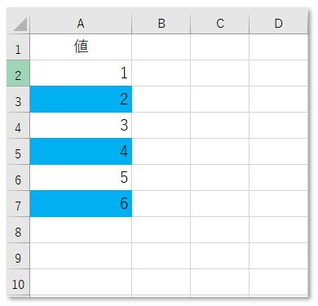Select row 10 header
Viewport: 318px width, 306px height.
click(x=18, y=282)
